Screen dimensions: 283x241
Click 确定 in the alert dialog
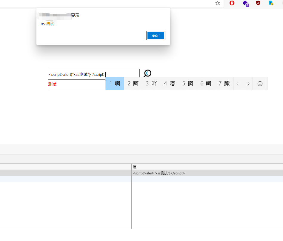click(156, 36)
